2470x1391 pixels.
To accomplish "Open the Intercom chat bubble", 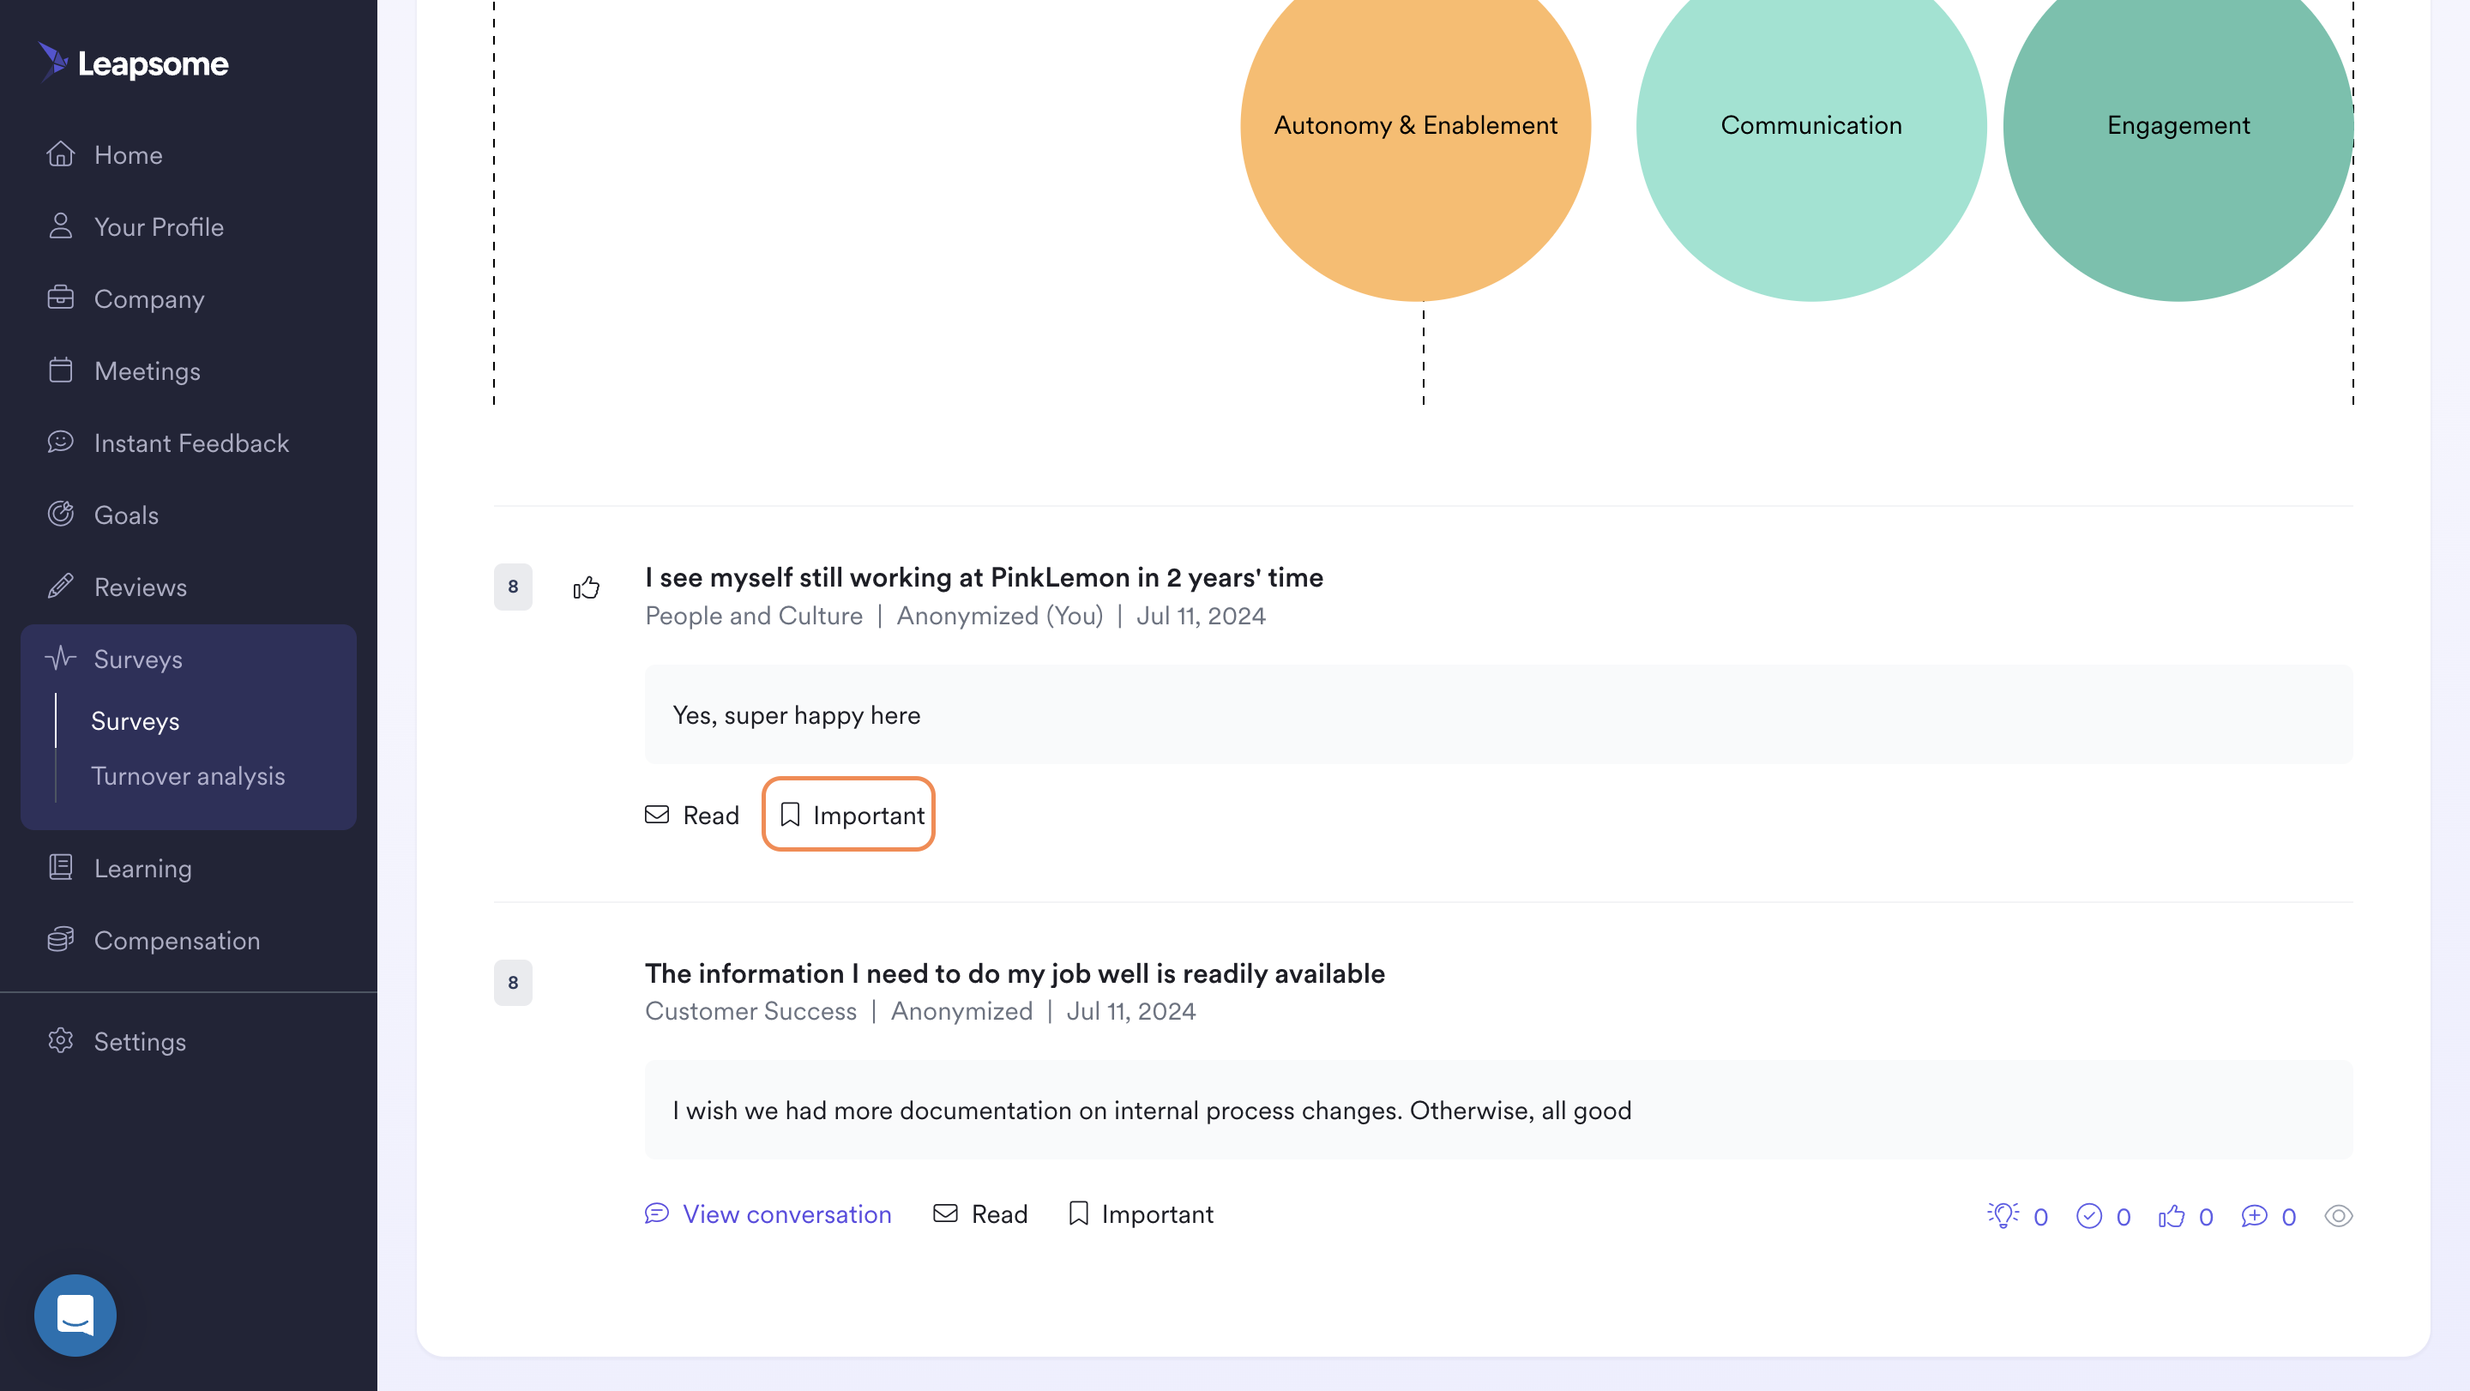I will pos(75,1315).
